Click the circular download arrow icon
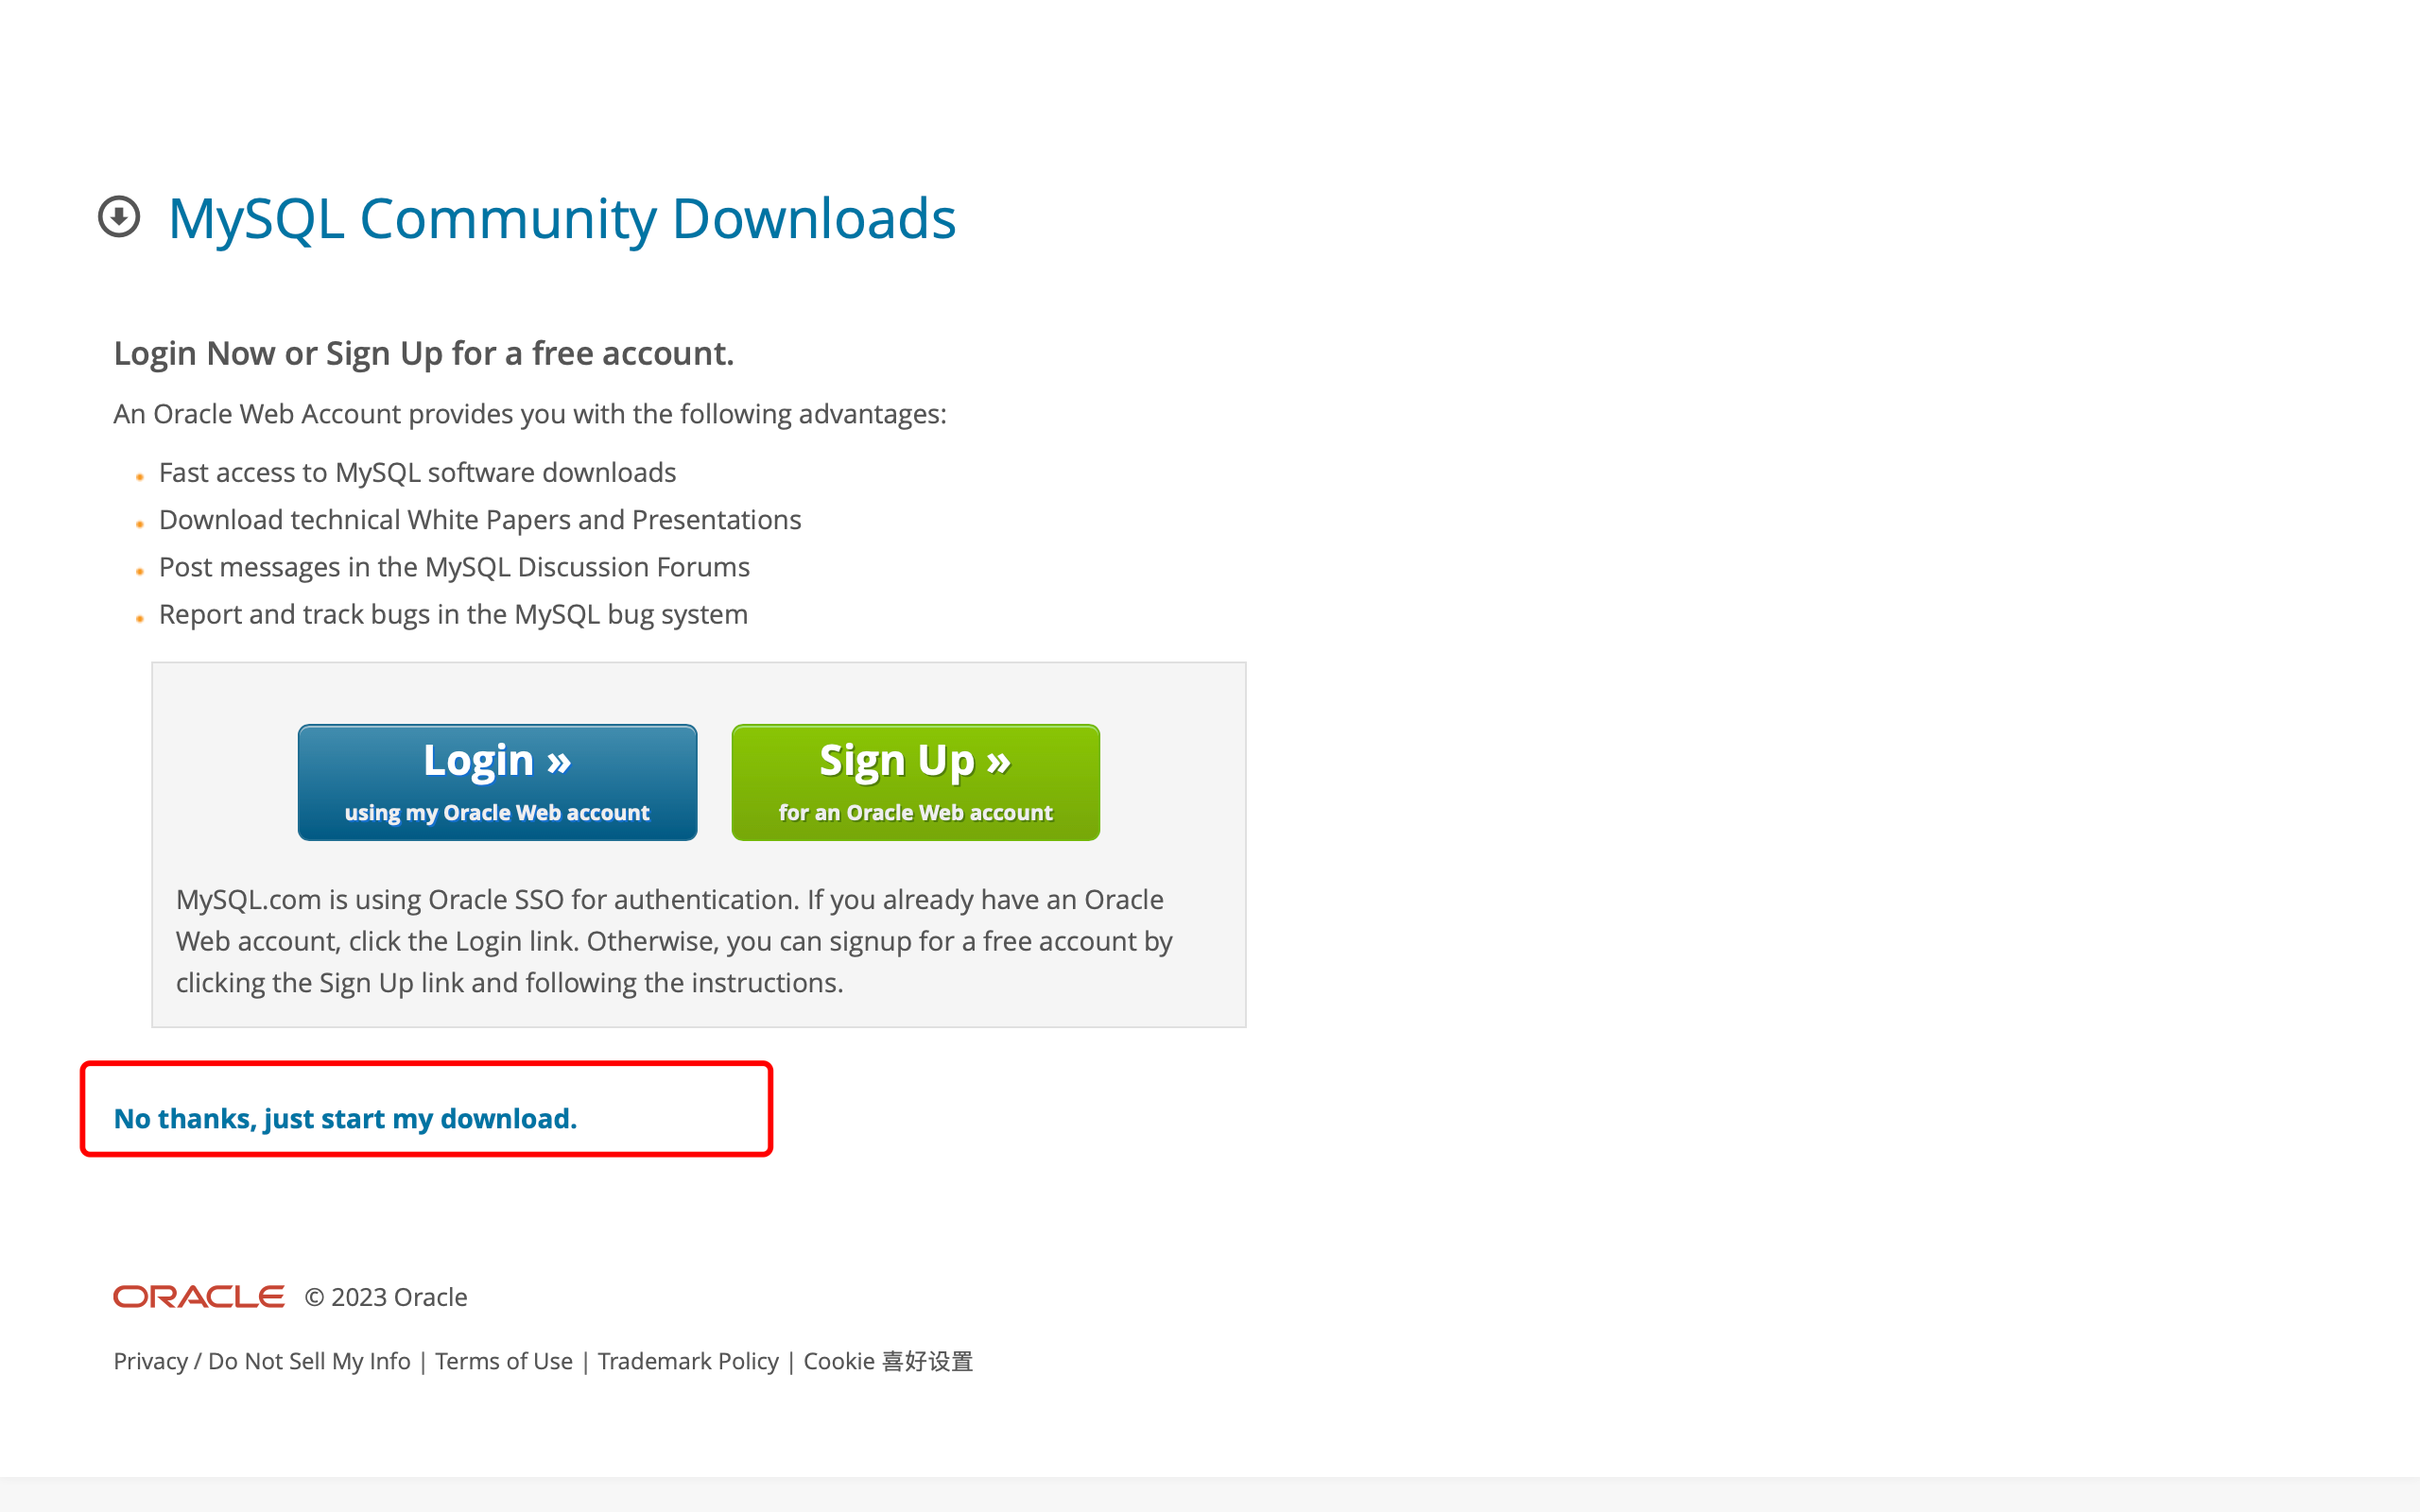The image size is (2420, 1512). (x=119, y=217)
